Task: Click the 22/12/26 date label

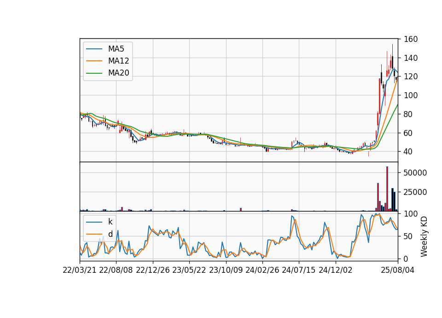Action: point(153,270)
